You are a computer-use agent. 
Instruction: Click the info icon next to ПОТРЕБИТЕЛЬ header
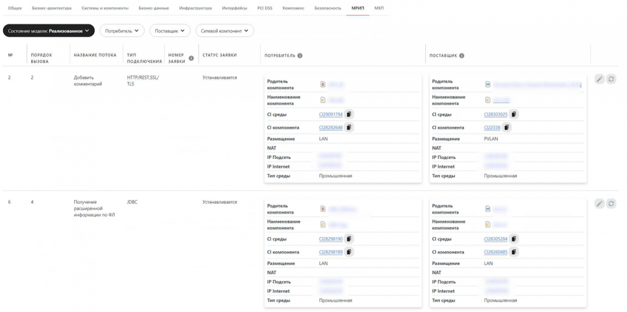click(x=300, y=55)
